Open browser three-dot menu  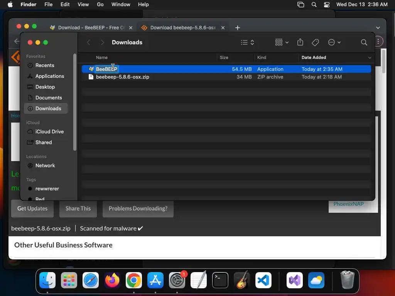click(x=378, y=42)
